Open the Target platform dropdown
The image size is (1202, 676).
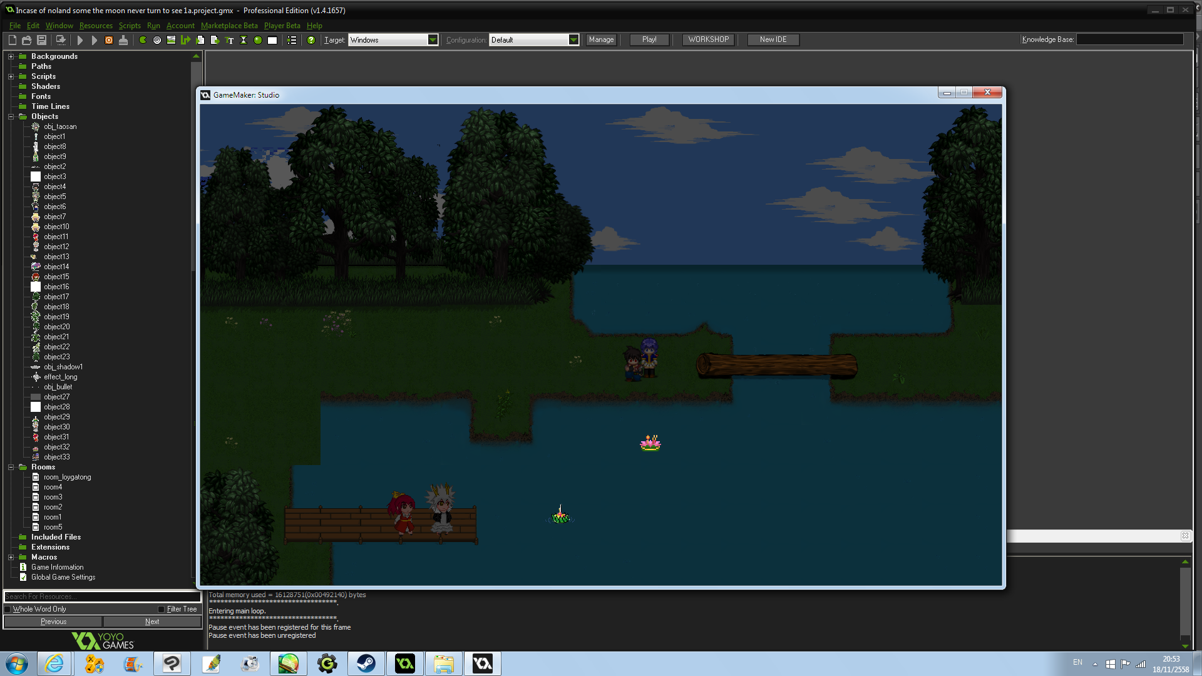[x=432, y=40]
